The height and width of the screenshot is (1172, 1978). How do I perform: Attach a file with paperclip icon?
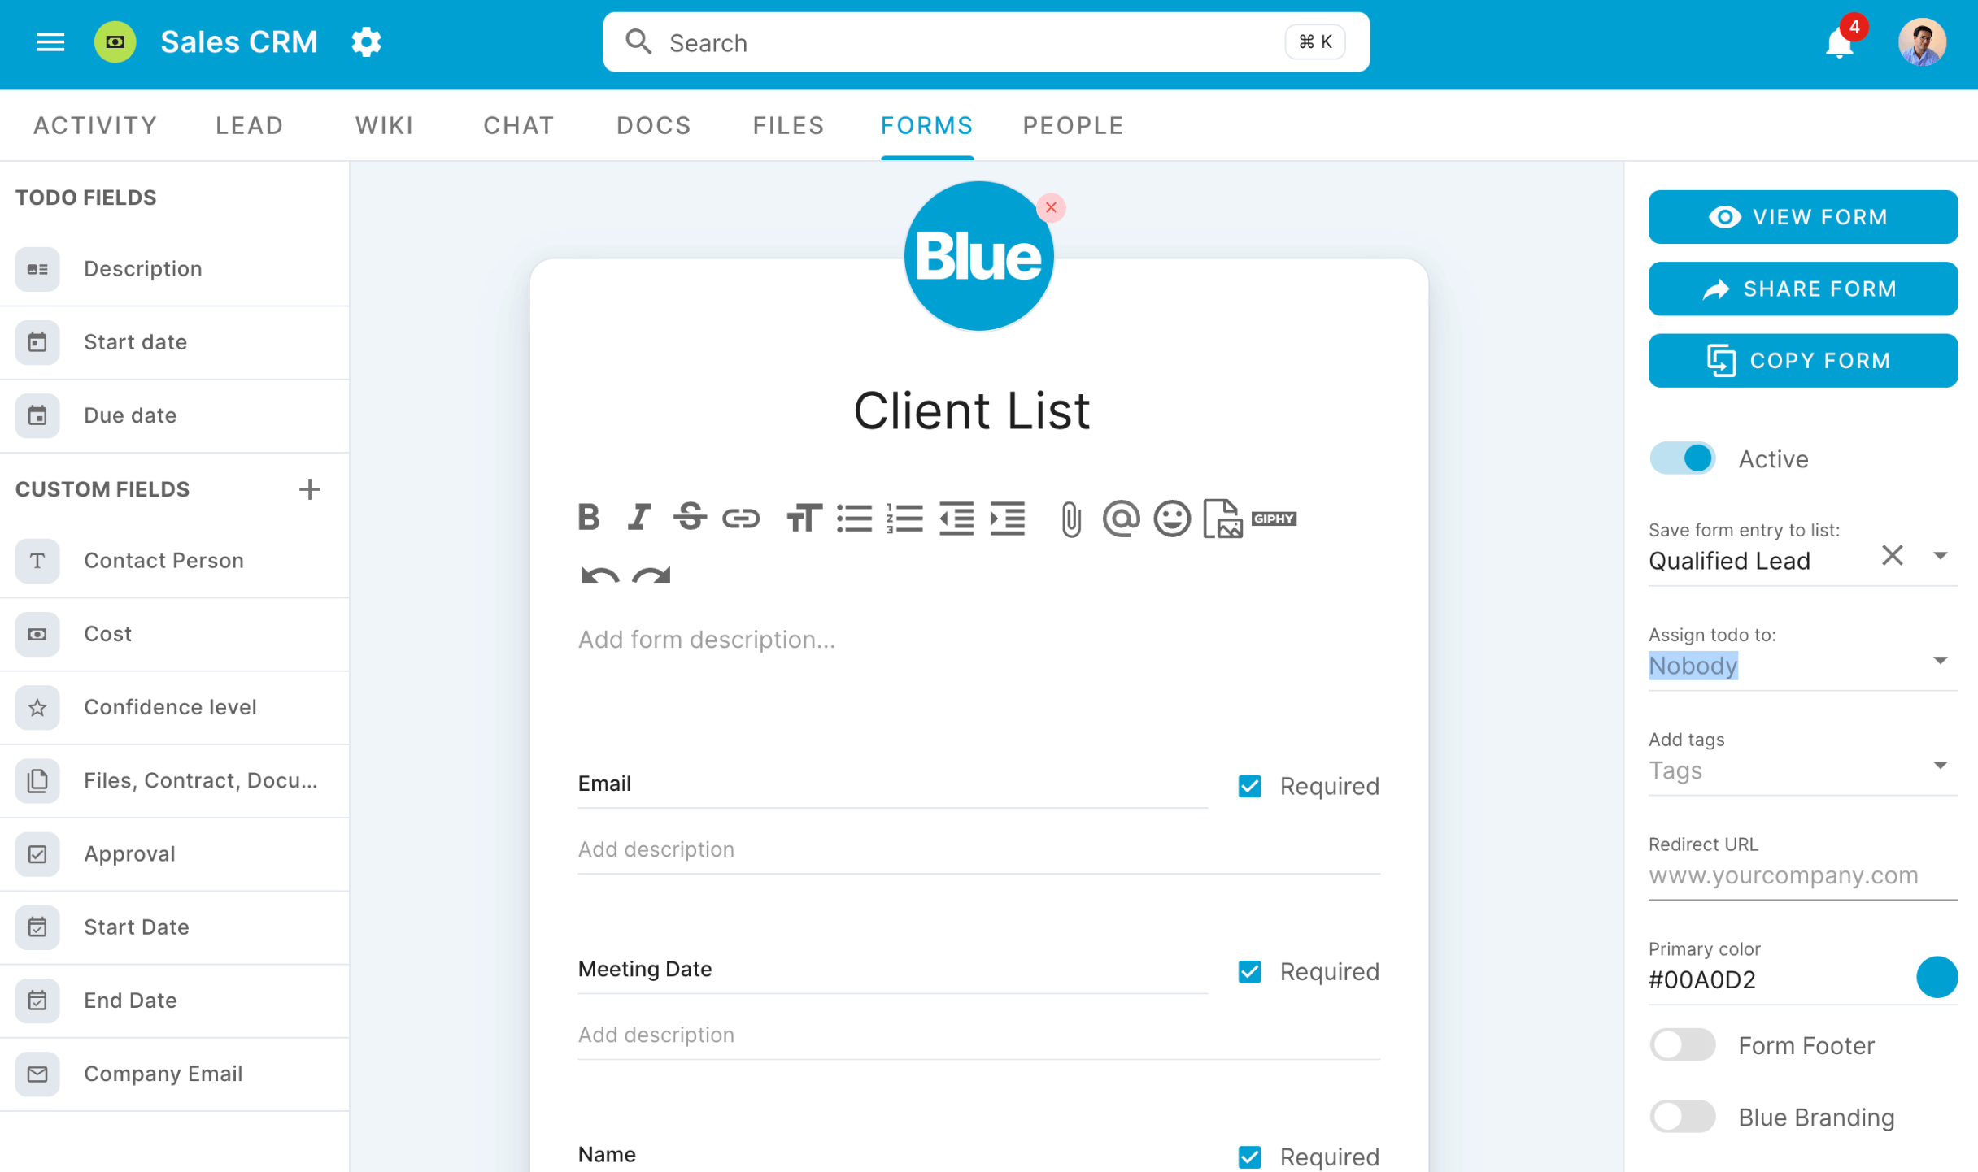click(x=1071, y=519)
